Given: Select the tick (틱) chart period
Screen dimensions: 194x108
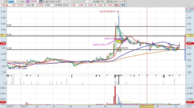Looking at the screenshot, I should pos(59,2).
